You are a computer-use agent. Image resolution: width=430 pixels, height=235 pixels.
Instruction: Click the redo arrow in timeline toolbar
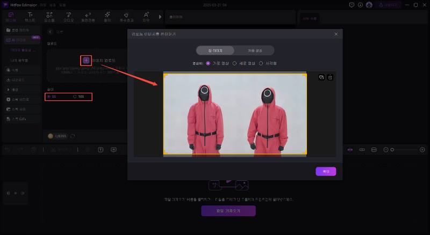(20, 150)
